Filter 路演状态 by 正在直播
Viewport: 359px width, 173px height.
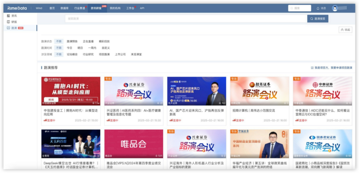click(x=88, y=42)
